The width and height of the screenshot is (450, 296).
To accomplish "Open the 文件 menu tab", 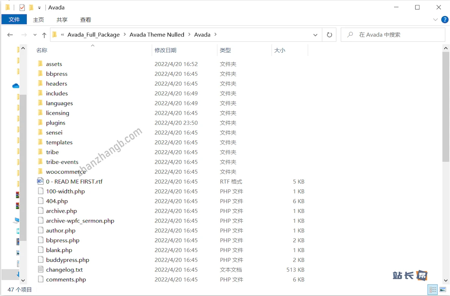I will pos(14,20).
